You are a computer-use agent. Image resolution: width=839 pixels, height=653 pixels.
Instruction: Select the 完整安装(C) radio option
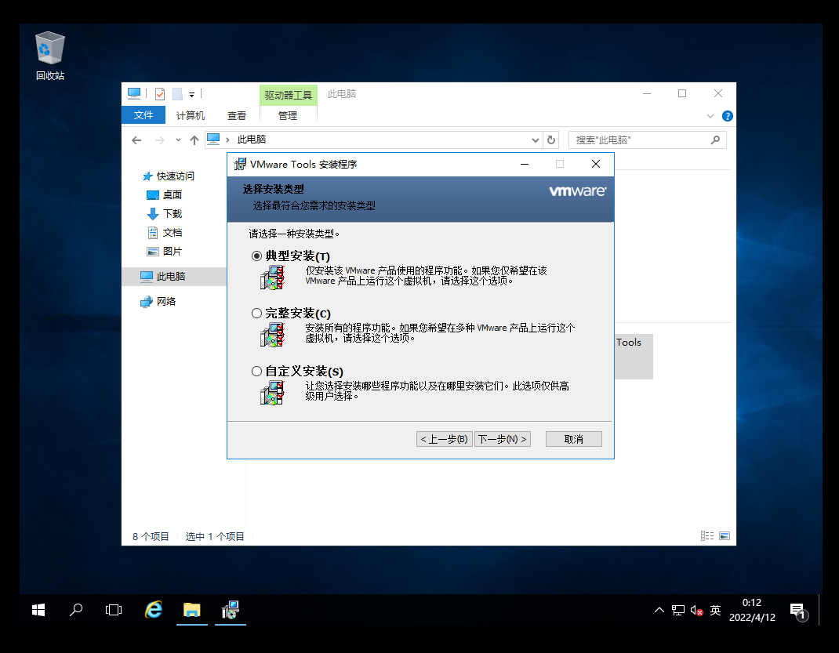click(x=256, y=314)
